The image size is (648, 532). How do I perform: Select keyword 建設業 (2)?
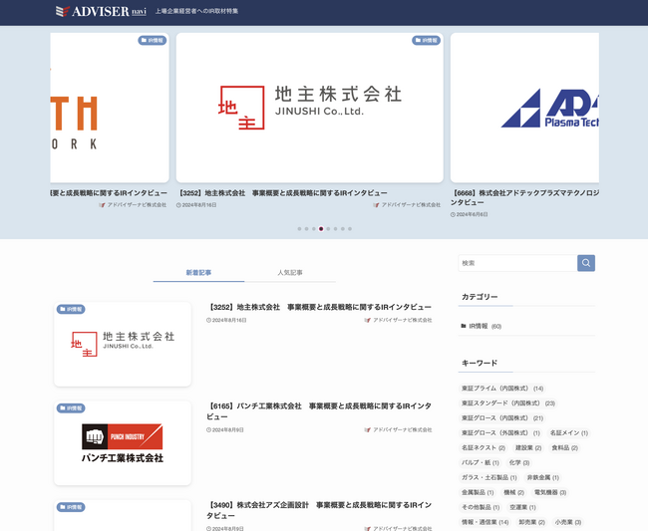528,448
